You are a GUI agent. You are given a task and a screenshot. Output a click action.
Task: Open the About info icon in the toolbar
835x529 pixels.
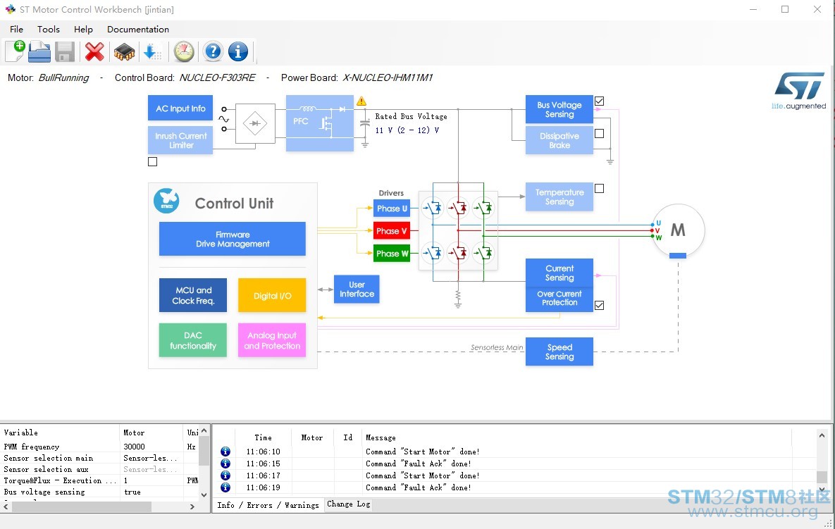(x=238, y=51)
